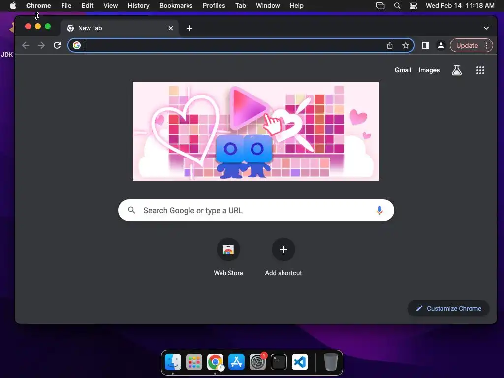Click the Search Google or type a URL box
This screenshot has width=504, height=378.
coord(256,210)
